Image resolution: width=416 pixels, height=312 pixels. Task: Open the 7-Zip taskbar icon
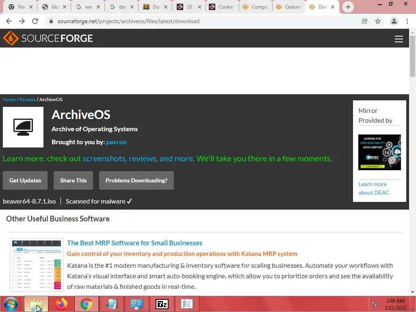click(162, 304)
